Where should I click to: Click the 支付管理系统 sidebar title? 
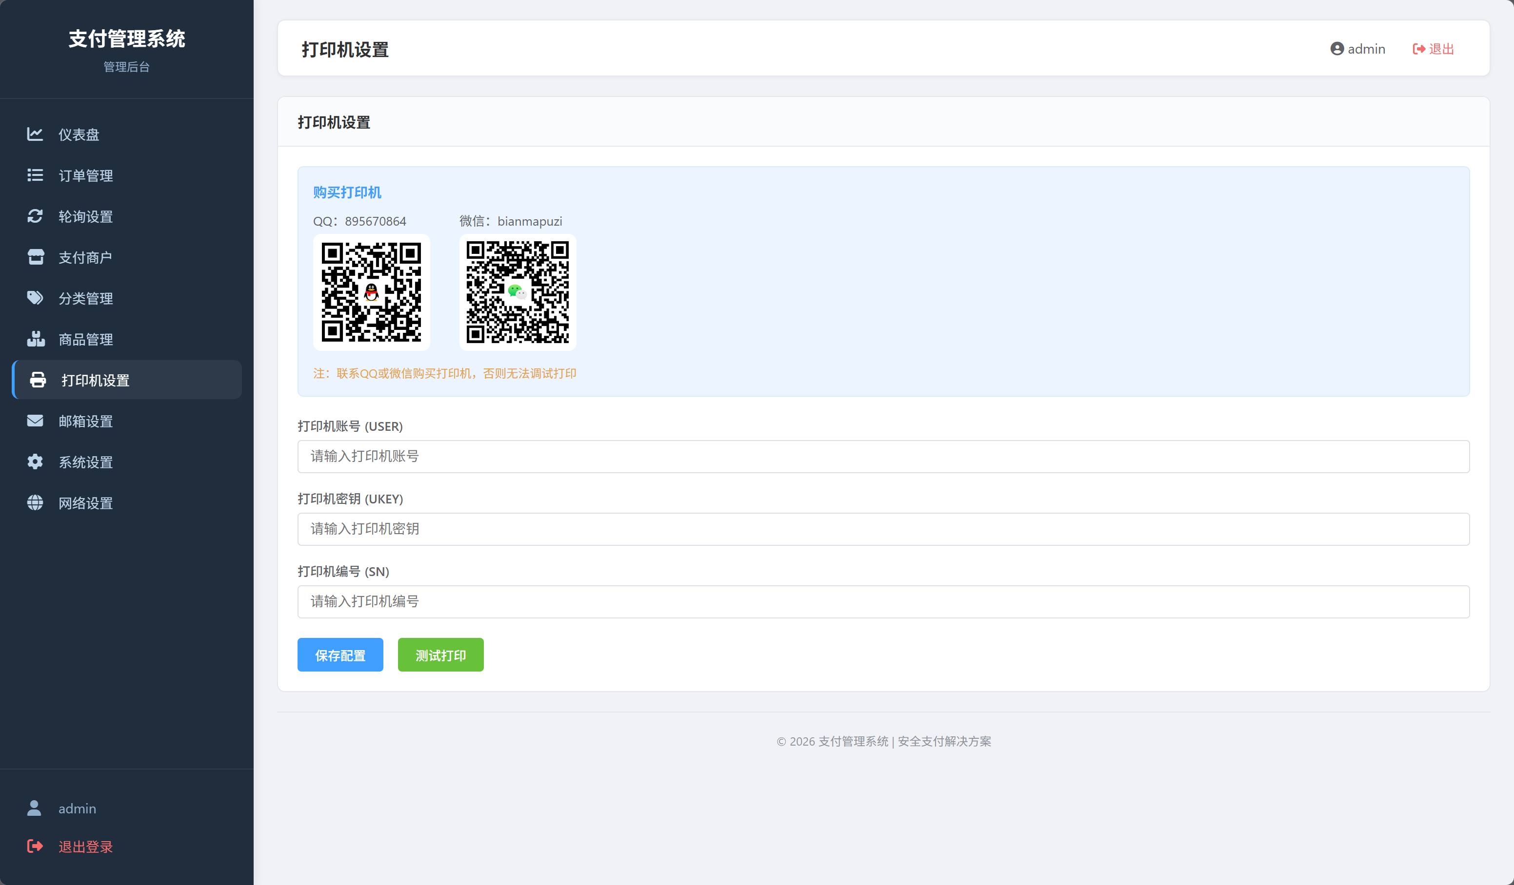(x=127, y=38)
